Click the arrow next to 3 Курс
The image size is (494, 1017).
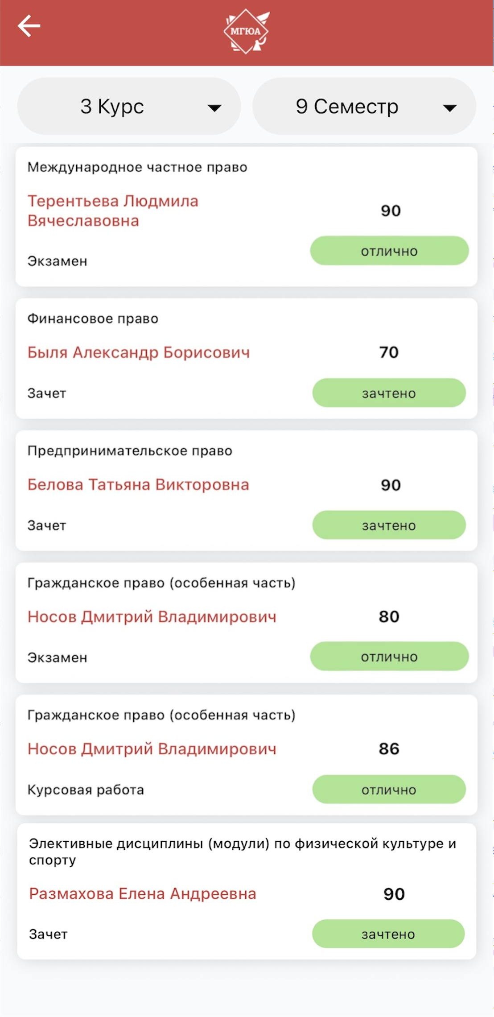[x=214, y=108]
